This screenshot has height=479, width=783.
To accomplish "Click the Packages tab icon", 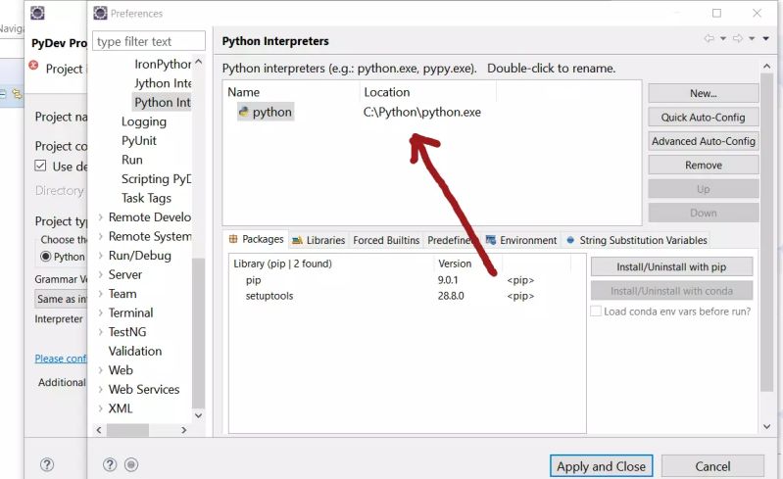I will tap(233, 239).
